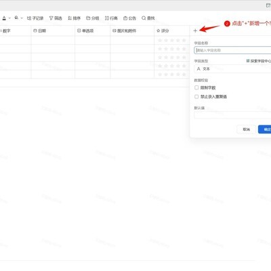Open the font color dropdown arrow
Viewport: 271px width, 271px height.
point(9,18)
